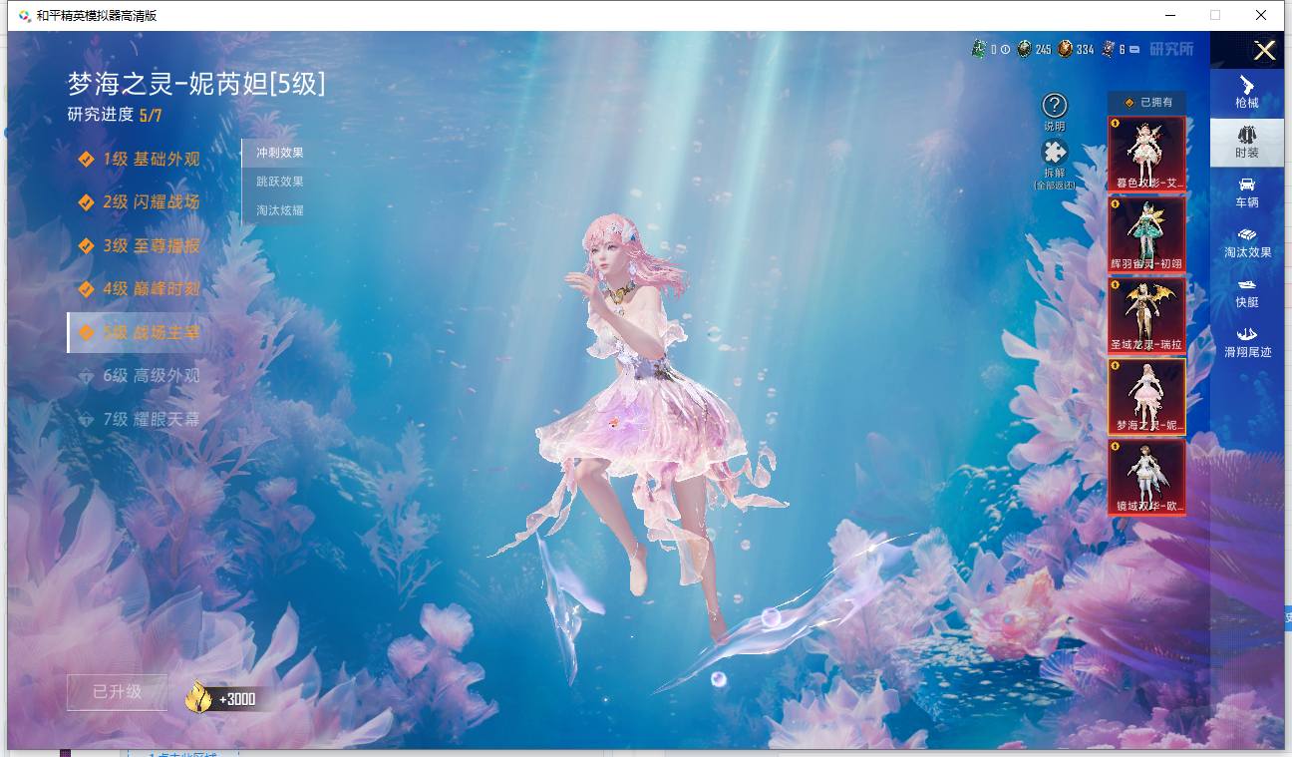Switch to the 快艇 speedboat category
This screenshot has width=1292, height=757.
pos(1247,292)
